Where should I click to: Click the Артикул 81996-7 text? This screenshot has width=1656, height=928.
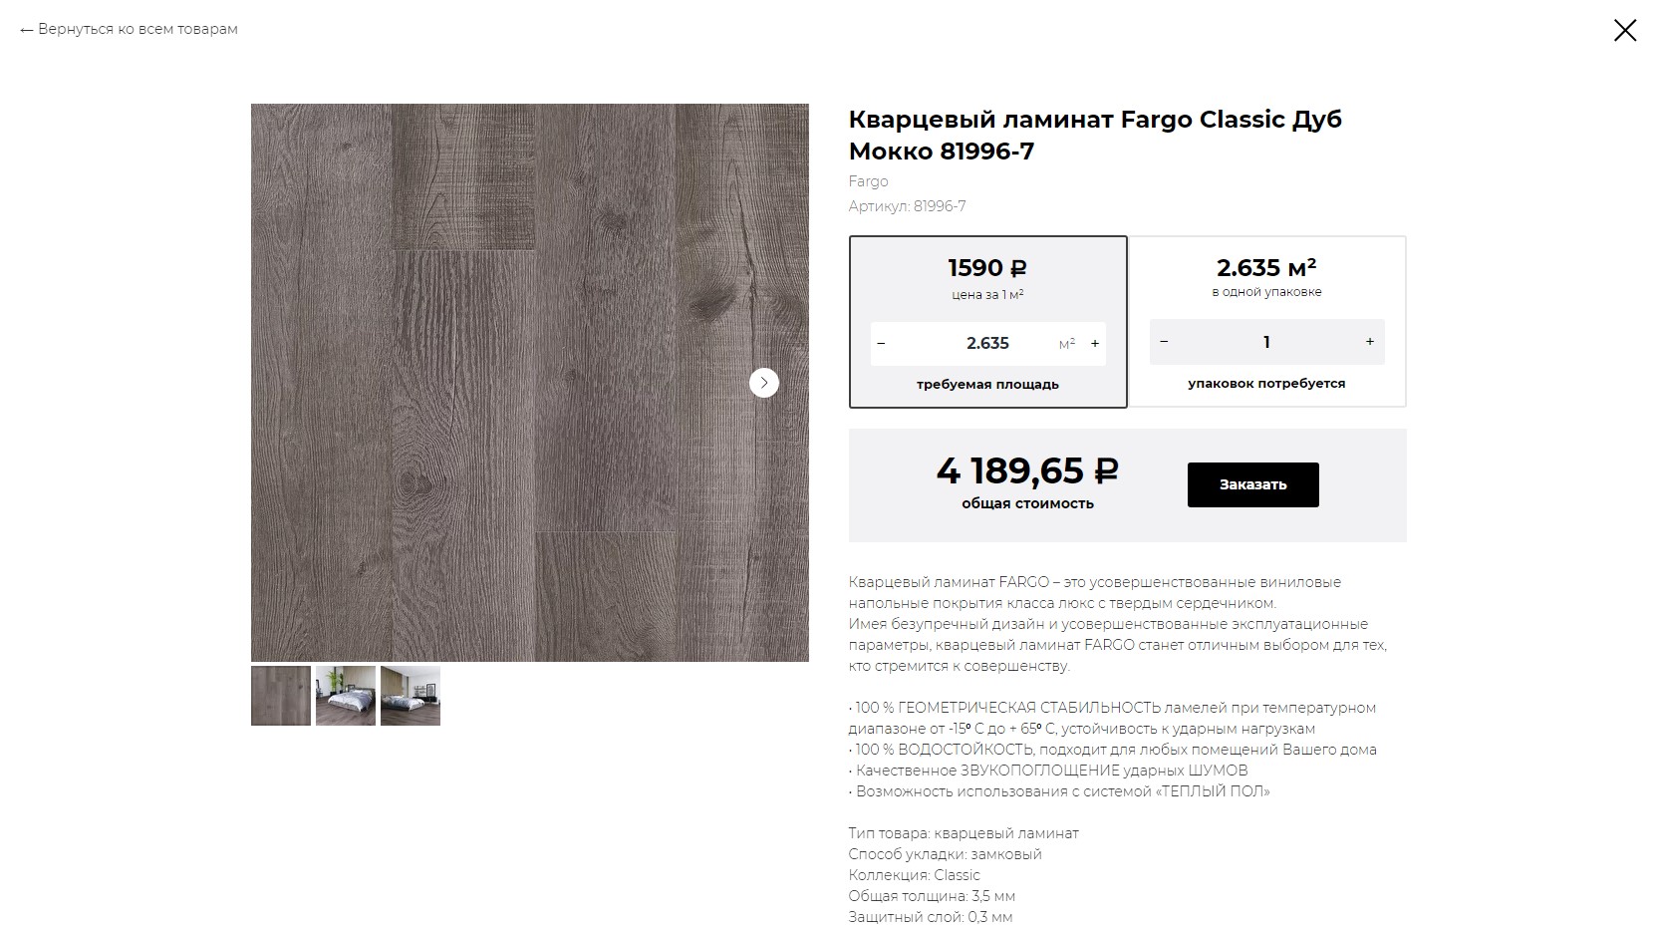click(x=907, y=206)
